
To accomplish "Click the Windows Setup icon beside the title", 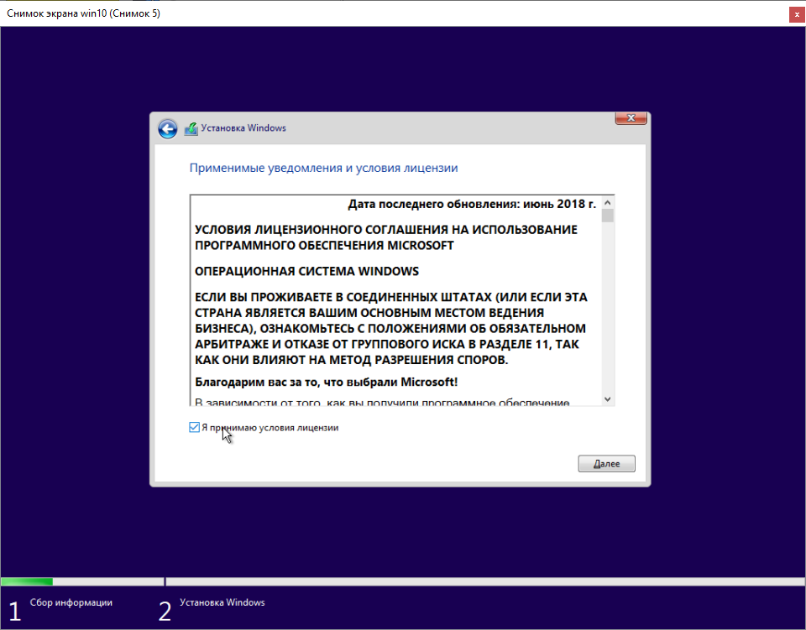I will tap(191, 128).
